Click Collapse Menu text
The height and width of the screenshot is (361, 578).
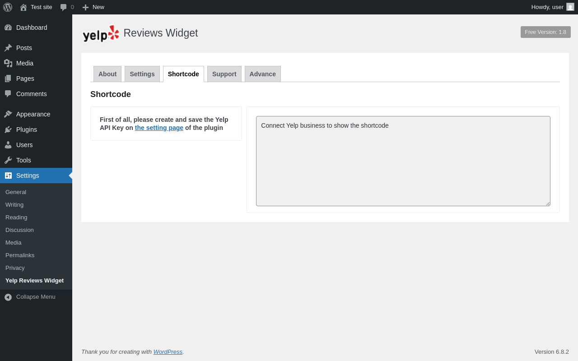click(x=36, y=297)
